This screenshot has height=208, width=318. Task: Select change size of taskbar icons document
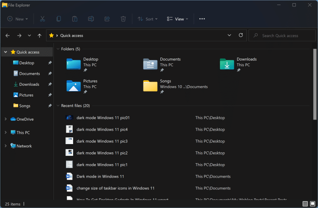[115, 188]
